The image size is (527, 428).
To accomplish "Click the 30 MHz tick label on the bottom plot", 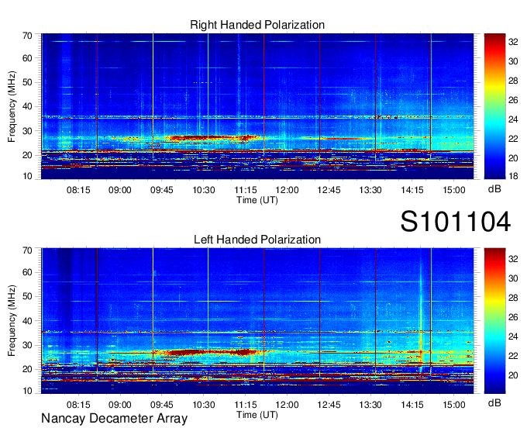I will click(27, 345).
